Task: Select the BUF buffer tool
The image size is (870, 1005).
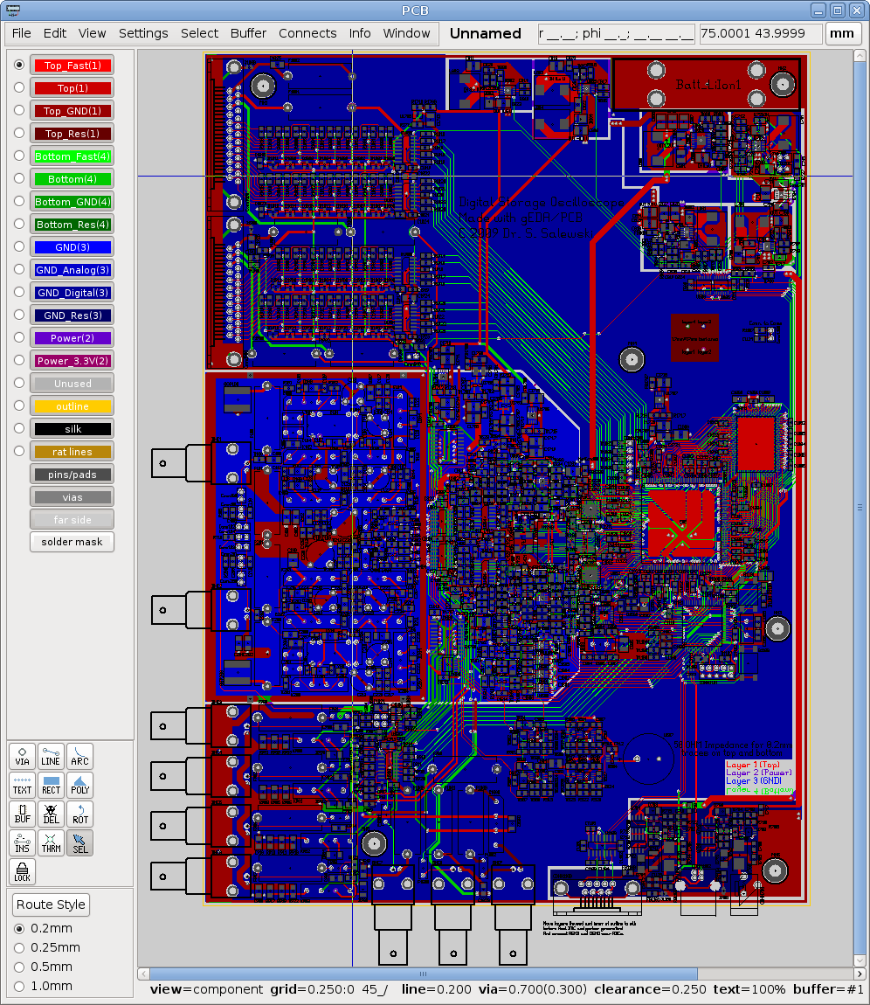Action: pos(22,814)
